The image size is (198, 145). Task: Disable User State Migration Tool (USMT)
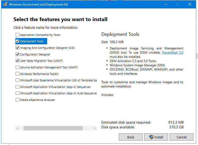pyautogui.click(x=17, y=61)
